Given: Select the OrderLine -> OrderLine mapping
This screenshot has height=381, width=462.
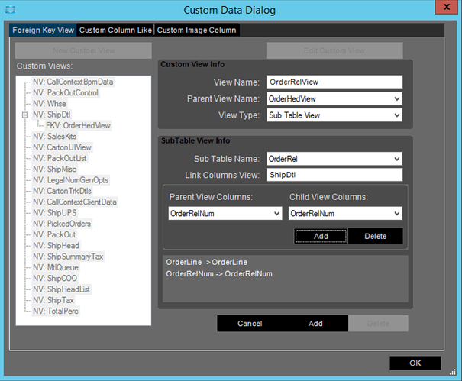Looking at the screenshot, I should [206, 262].
